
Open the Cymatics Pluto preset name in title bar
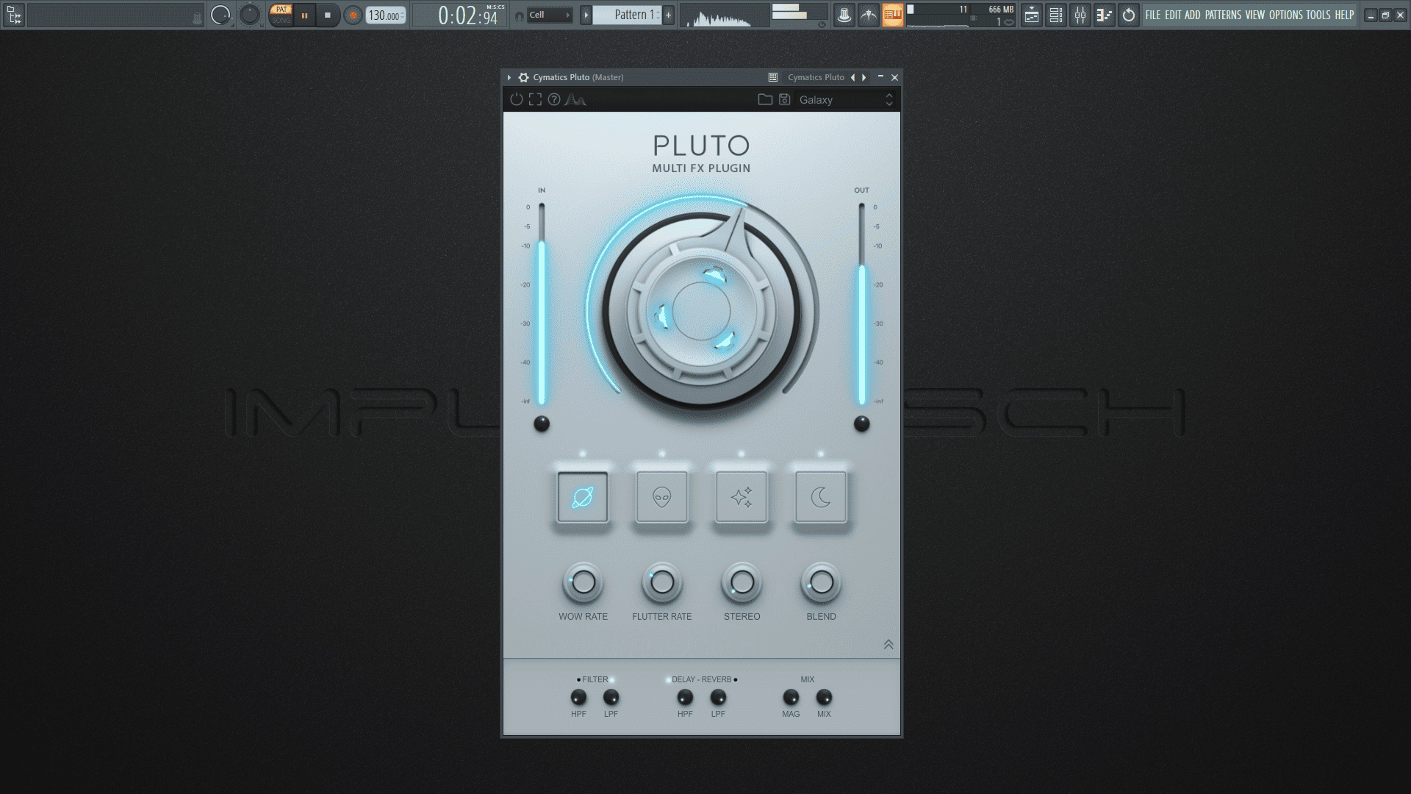click(816, 77)
